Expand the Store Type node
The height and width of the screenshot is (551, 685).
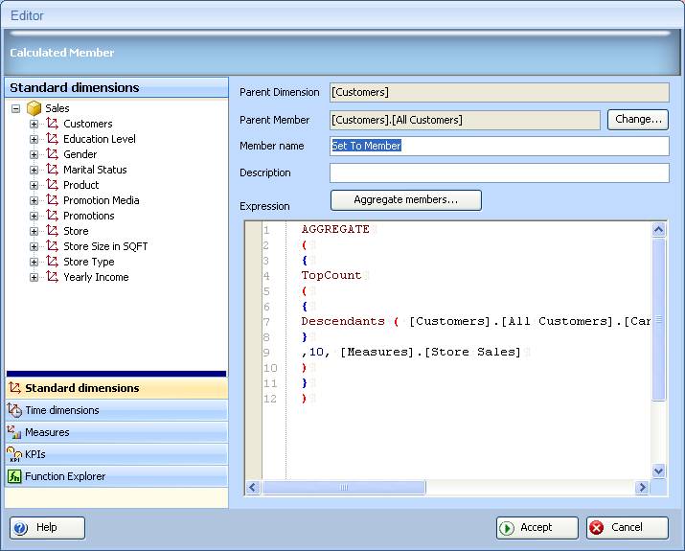pyautogui.click(x=34, y=262)
